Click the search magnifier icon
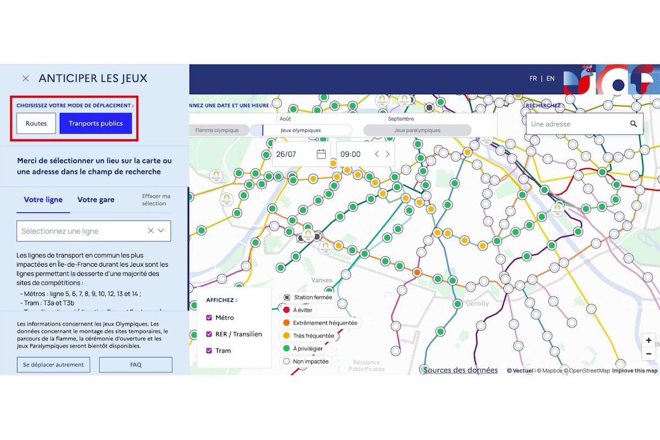Screen dimensions: 660x440 (x=634, y=124)
